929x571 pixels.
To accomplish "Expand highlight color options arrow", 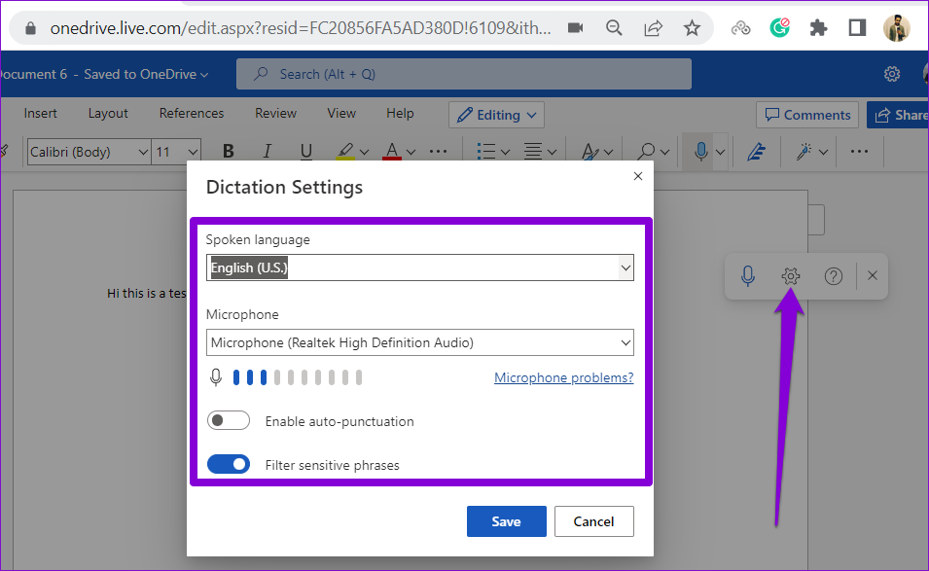I will (365, 152).
